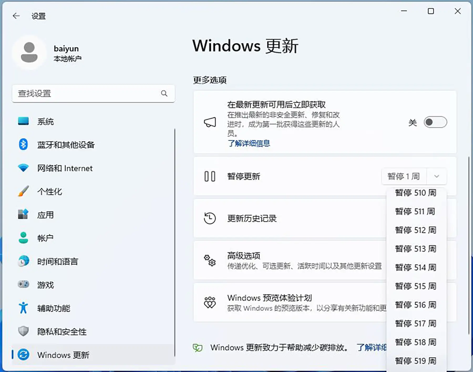Open 系统 in the sidebar

pyautogui.click(x=45, y=122)
